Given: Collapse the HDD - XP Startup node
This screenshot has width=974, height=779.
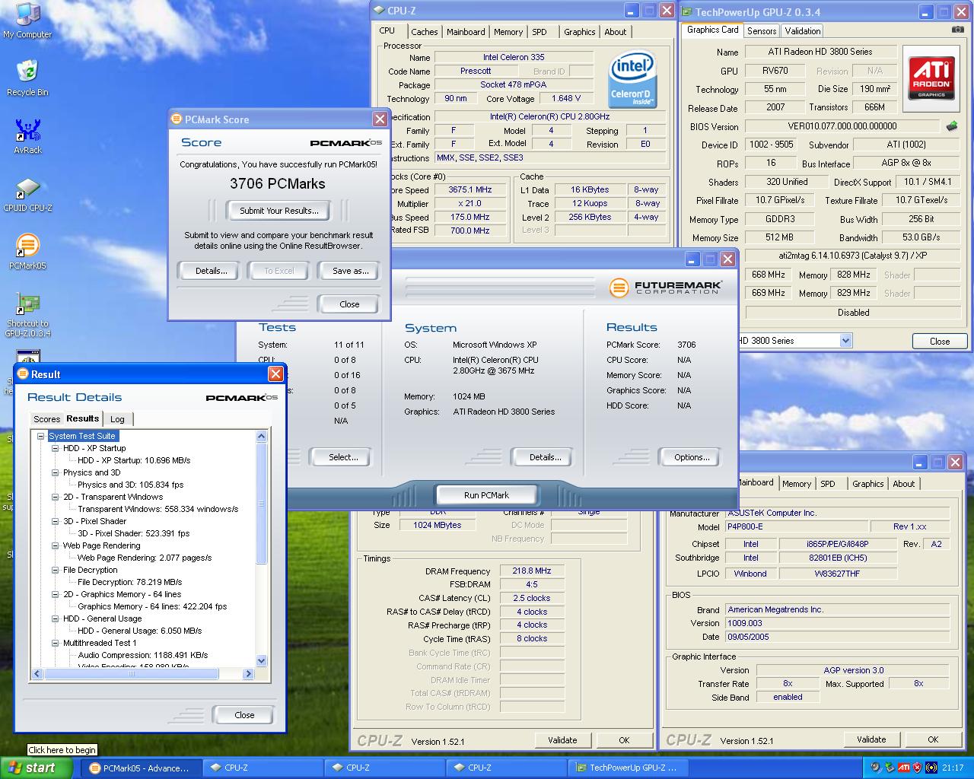Looking at the screenshot, I should point(55,448).
